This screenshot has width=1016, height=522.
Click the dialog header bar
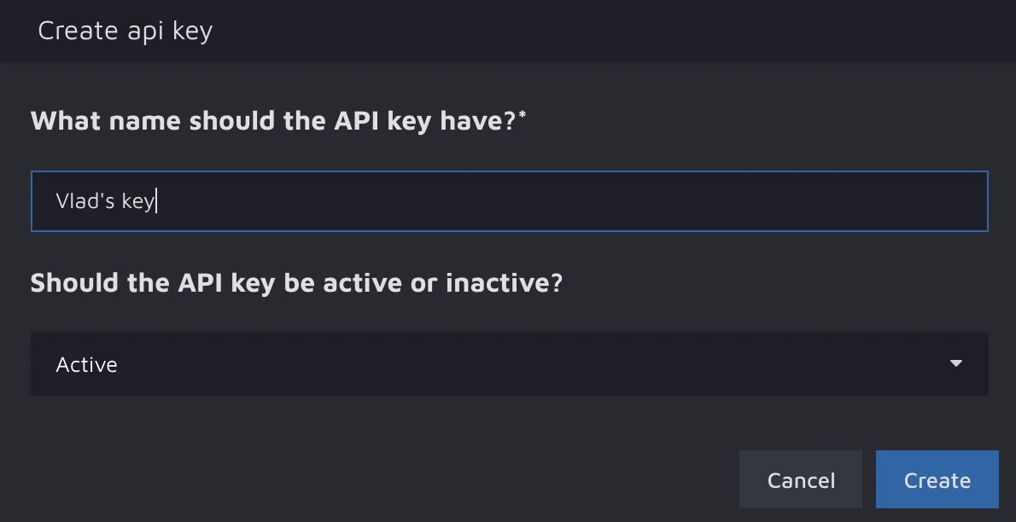598,31
